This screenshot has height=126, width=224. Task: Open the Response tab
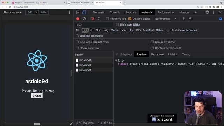click(x=157, y=54)
